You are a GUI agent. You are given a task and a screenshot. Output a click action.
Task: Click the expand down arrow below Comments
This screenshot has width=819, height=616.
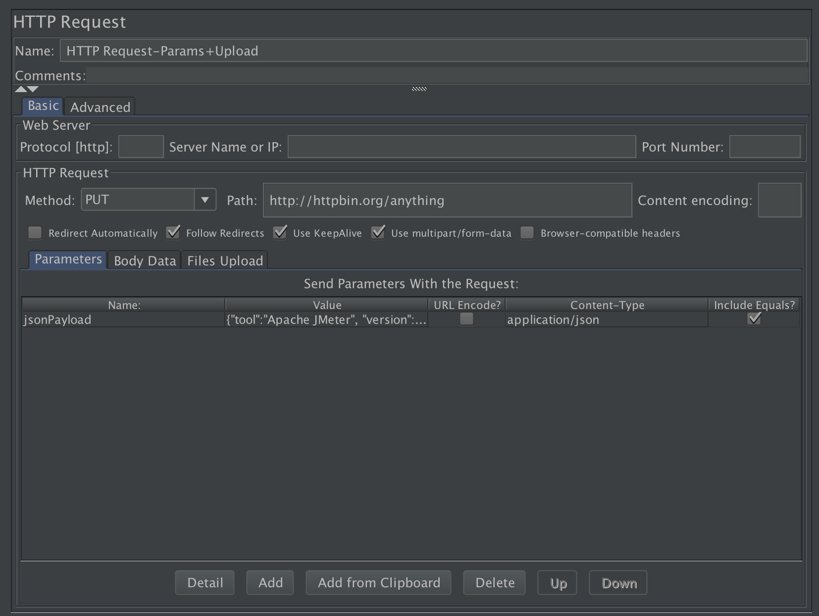pos(33,89)
